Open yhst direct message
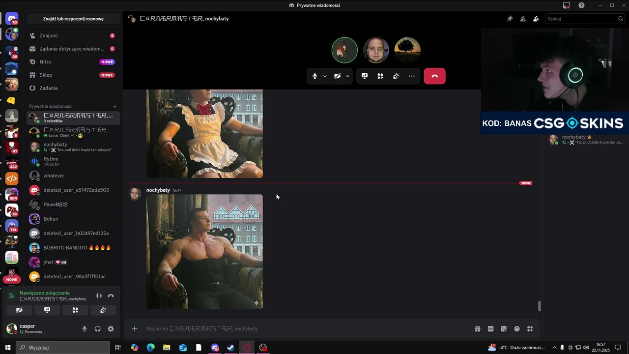 (73, 262)
